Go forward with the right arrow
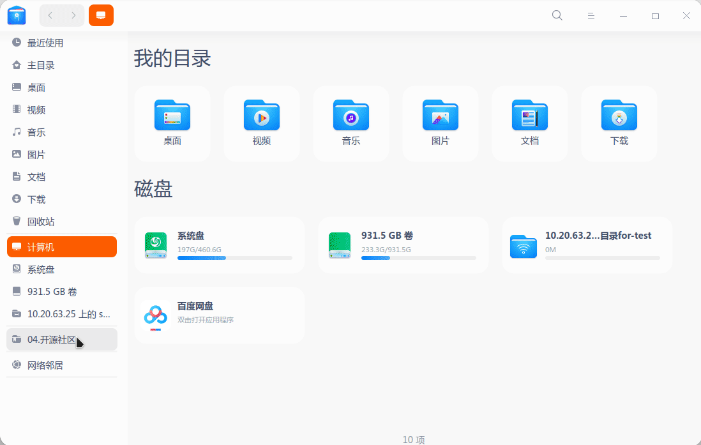This screenshot has height=445, width=701. pos(73,16)
